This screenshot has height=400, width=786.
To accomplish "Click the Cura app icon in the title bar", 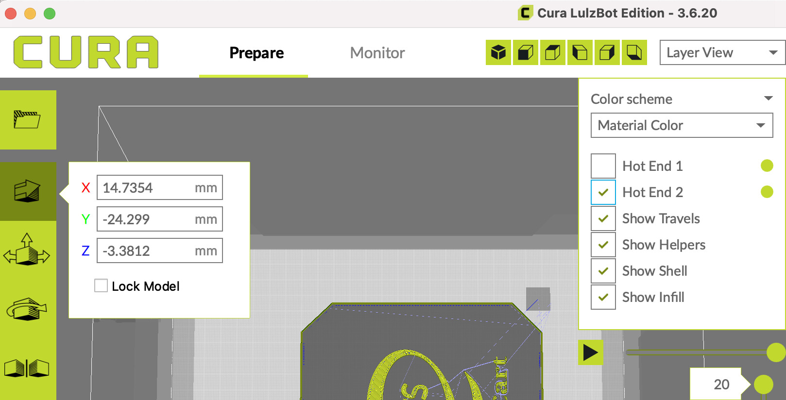I will [525, 13].
